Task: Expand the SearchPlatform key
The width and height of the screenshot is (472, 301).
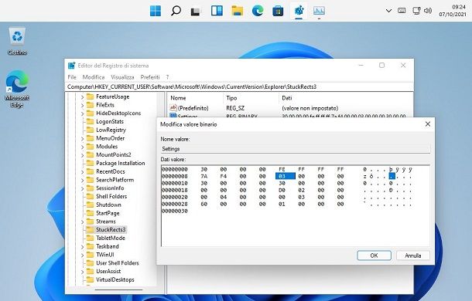Action: click(82, 181)
